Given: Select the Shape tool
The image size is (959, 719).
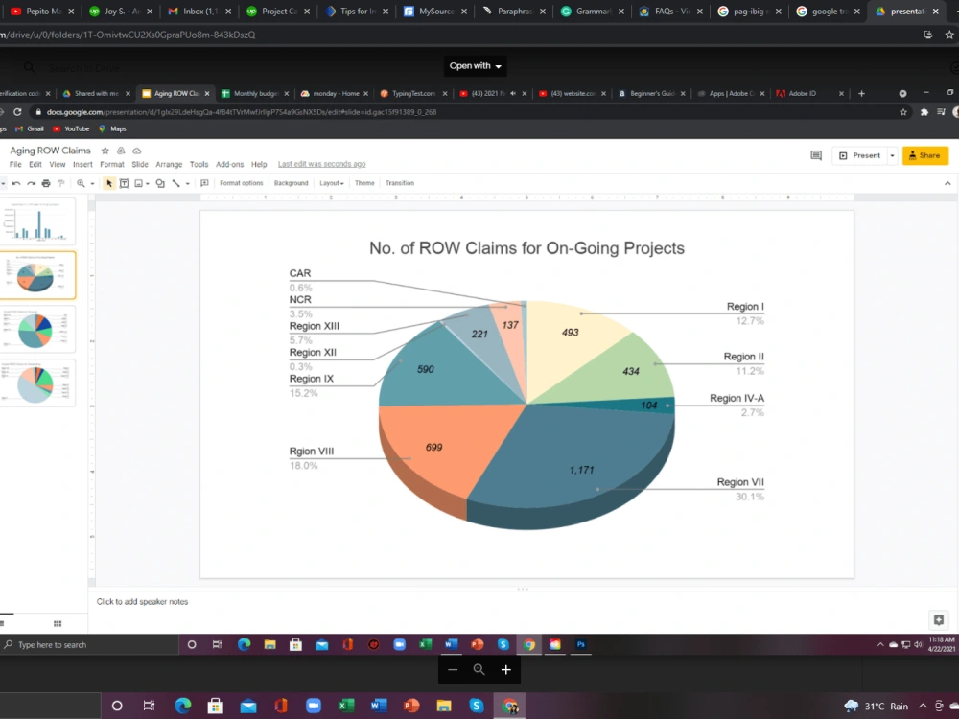Looking at the screenshot, I should click(160, 183).
